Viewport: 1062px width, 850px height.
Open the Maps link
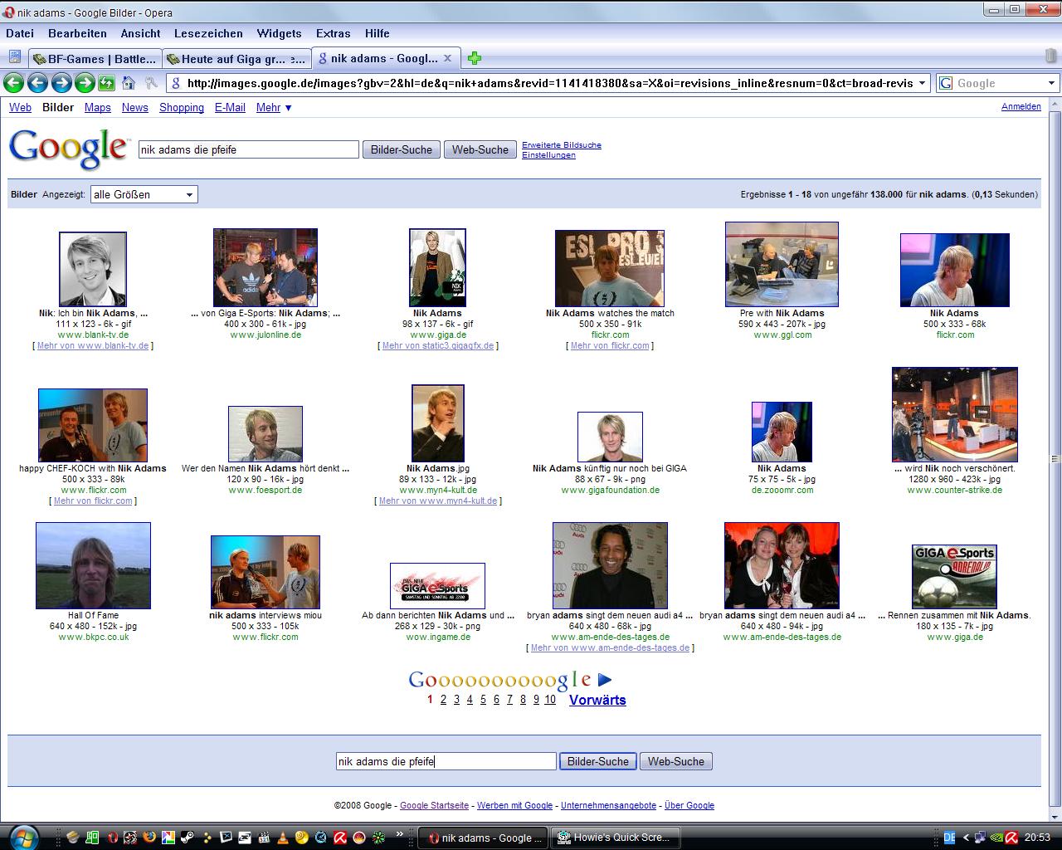click(x=97, y=107)
